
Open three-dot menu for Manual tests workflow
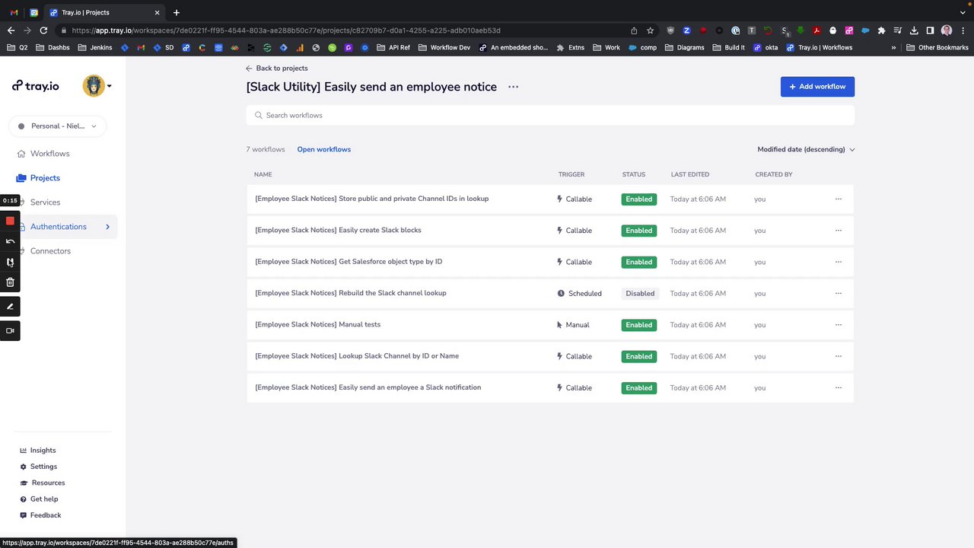(x=838, y=325)
